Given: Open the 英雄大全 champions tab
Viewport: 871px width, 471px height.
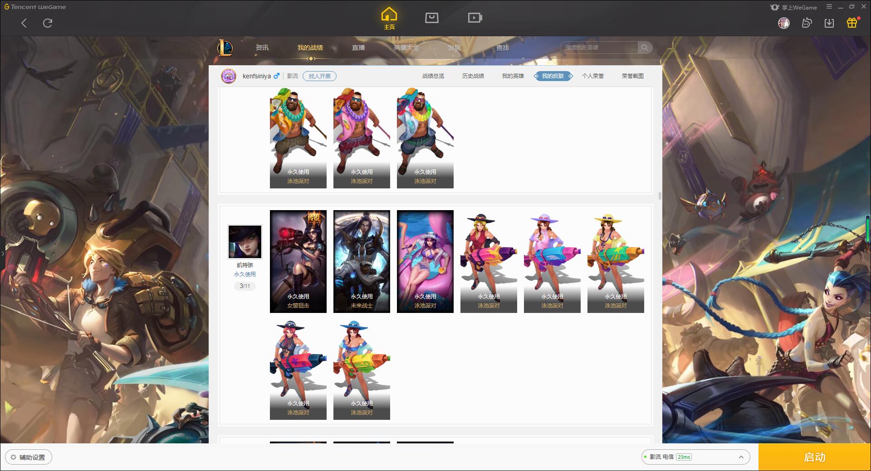Looking at the screenshot, I should [x=406, y=48].
